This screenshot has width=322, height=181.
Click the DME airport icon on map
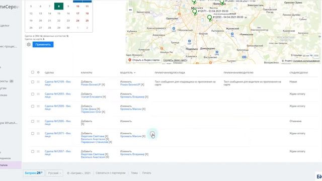click(x=217, y=52)
